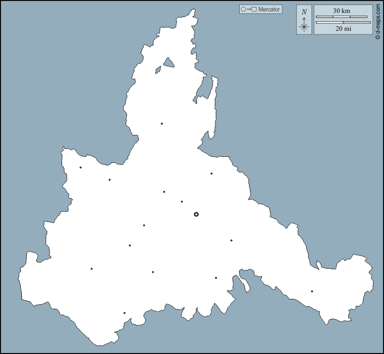Select the north arrow compass star
Screen dimensions: 384x354
coord(304,27)
